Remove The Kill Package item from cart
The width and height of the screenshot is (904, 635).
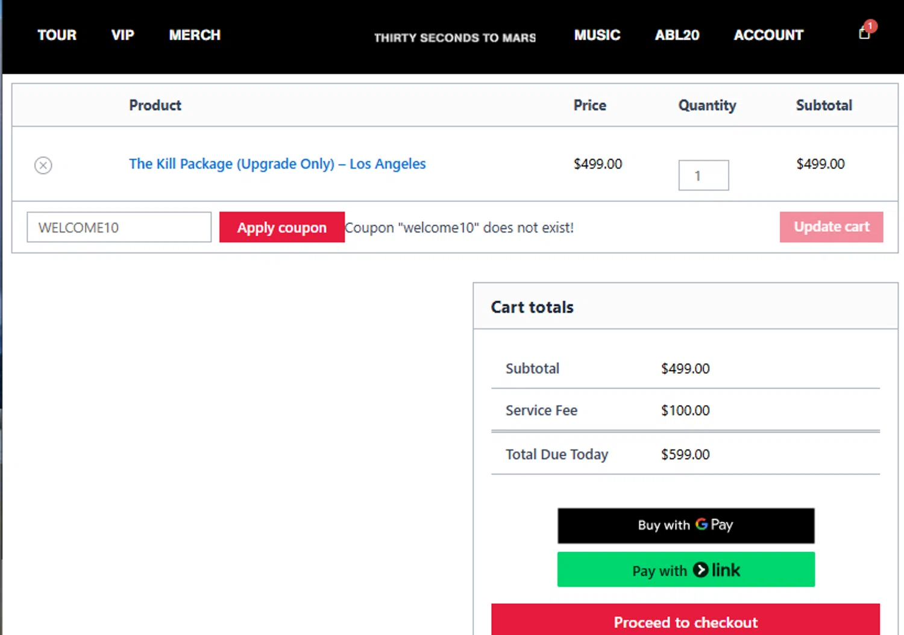[43, 165]
